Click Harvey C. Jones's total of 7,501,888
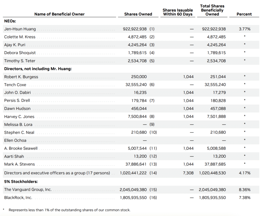 (216, 116)
